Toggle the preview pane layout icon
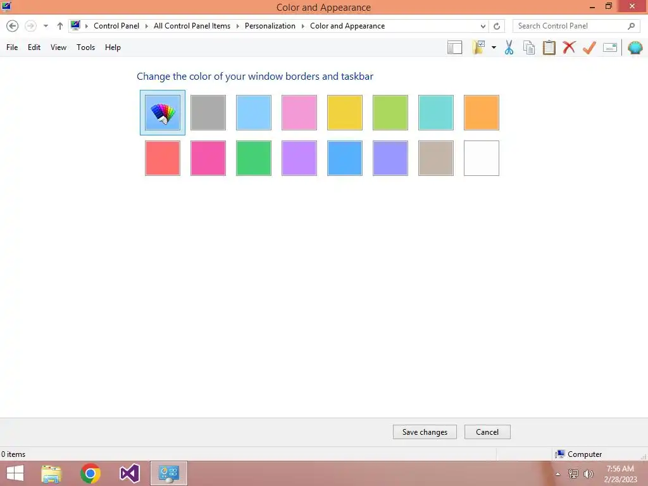The image size is (648, 486). pyautogui.click(x=454, y=47)
